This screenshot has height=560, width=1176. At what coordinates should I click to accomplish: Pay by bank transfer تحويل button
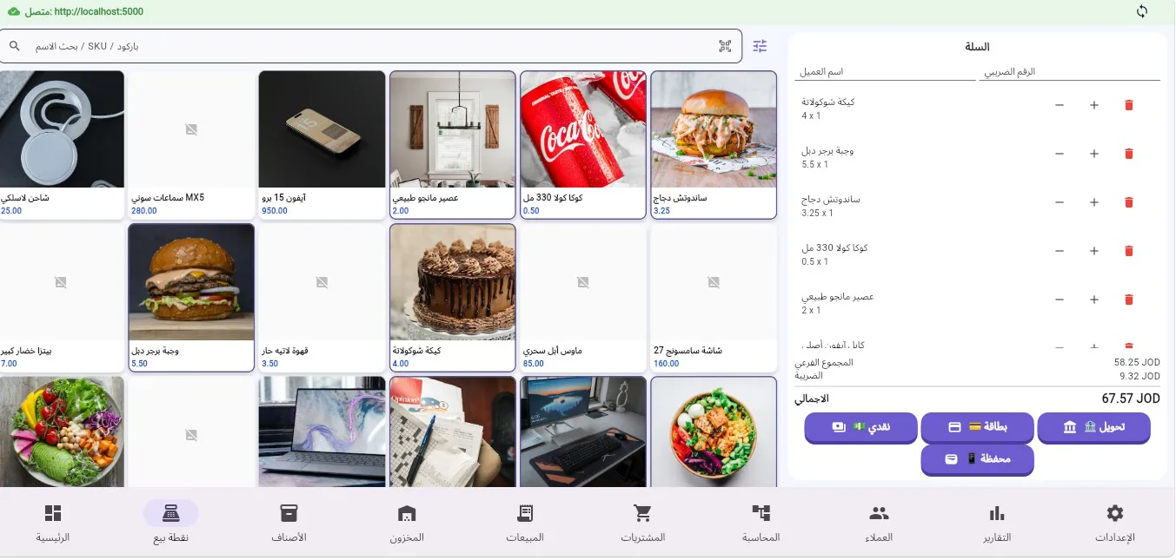click(x=1093, y=427)
